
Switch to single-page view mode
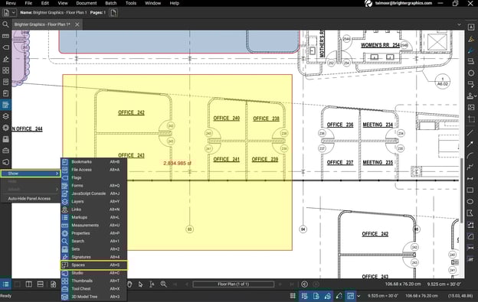pos(18,284)
